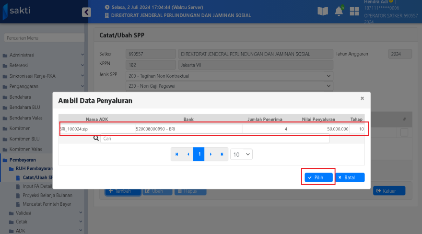The width and height of the screenshot is (422, 234).
Task: Open the notifications bell
Action: point(339,12)
